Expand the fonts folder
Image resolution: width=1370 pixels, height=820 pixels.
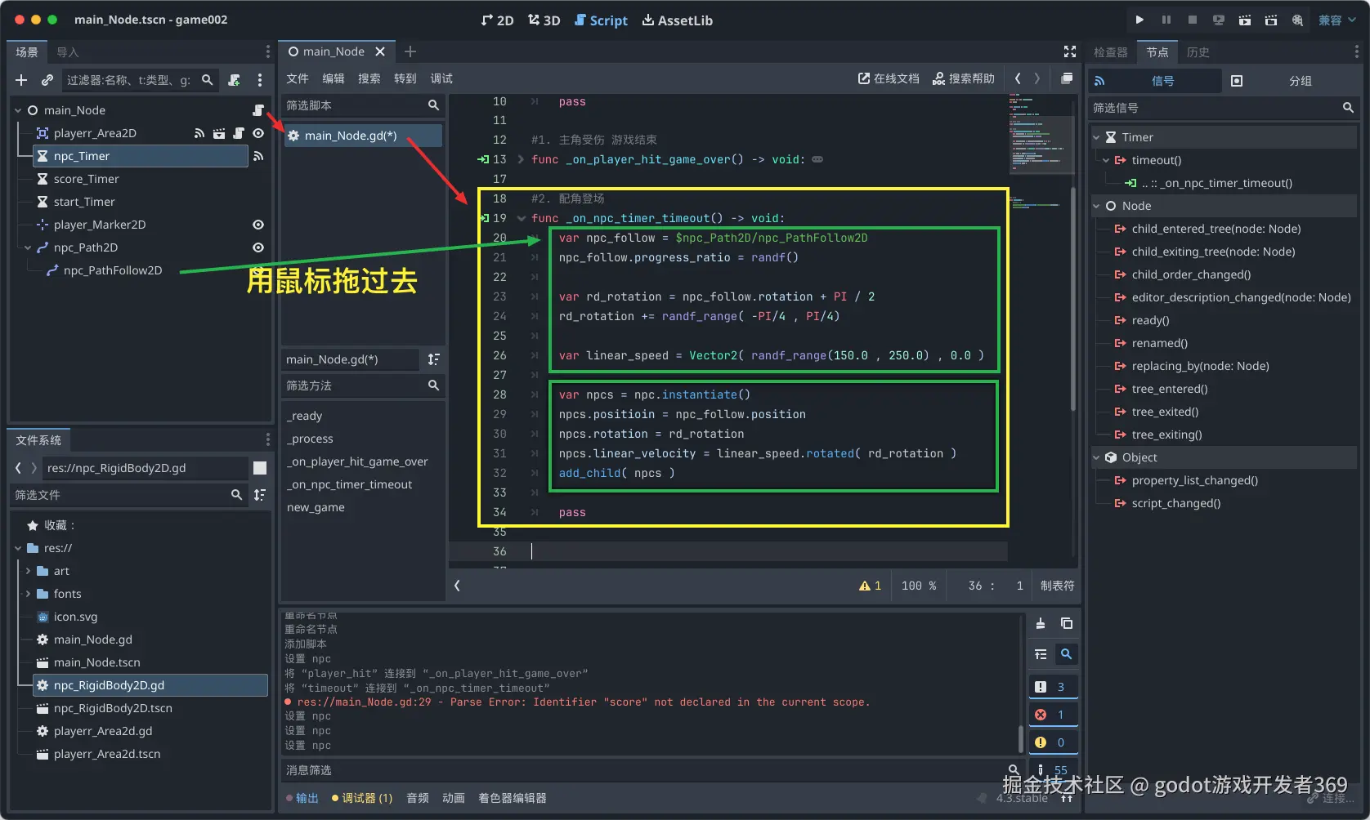coord(28,594)
